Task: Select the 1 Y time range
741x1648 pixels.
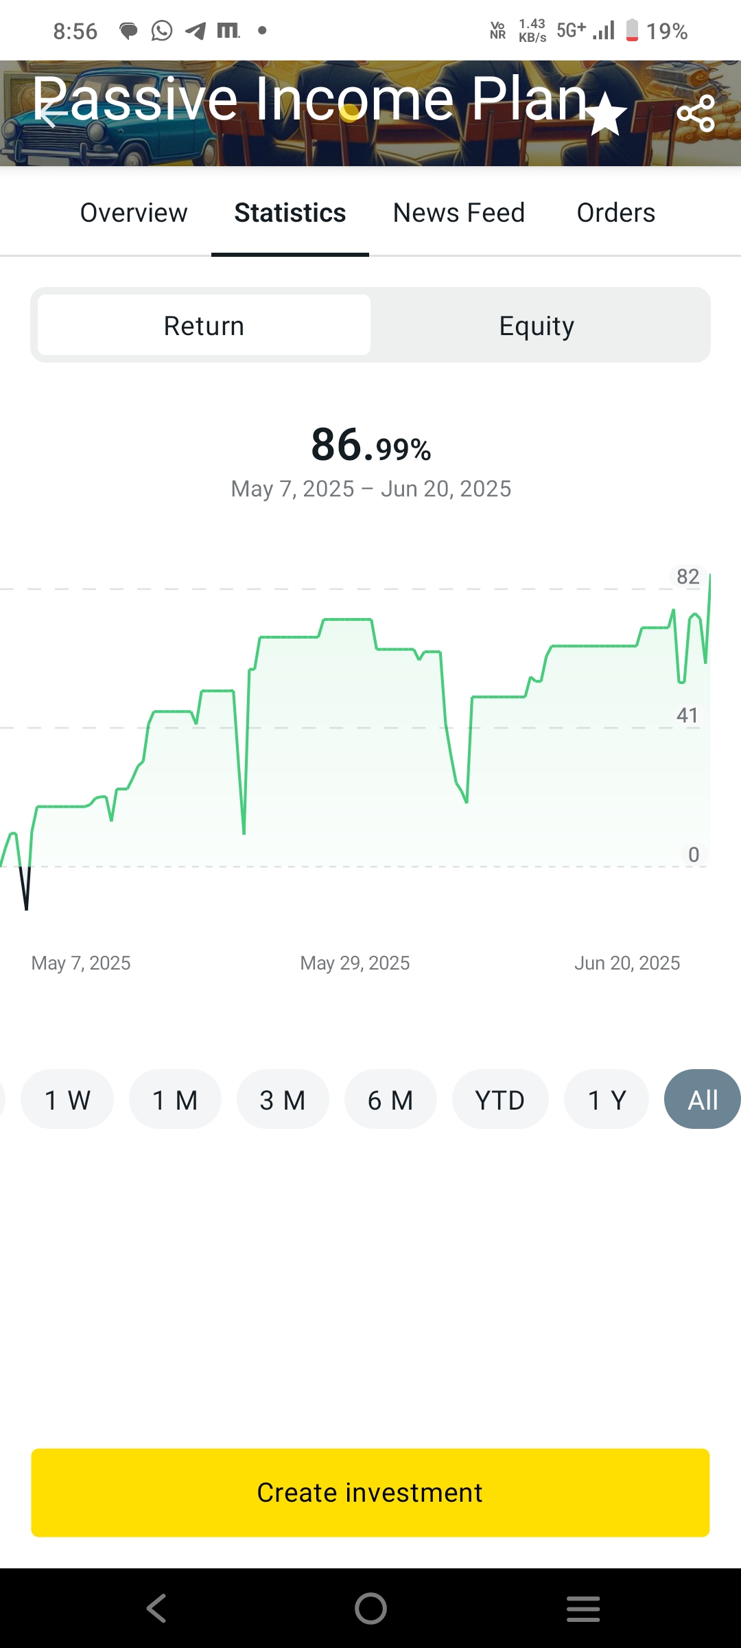Action: click(607, 1099)
